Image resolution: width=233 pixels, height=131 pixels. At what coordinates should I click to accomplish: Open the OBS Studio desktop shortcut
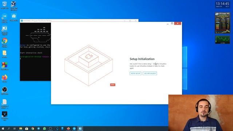click(x=4, y=91)
